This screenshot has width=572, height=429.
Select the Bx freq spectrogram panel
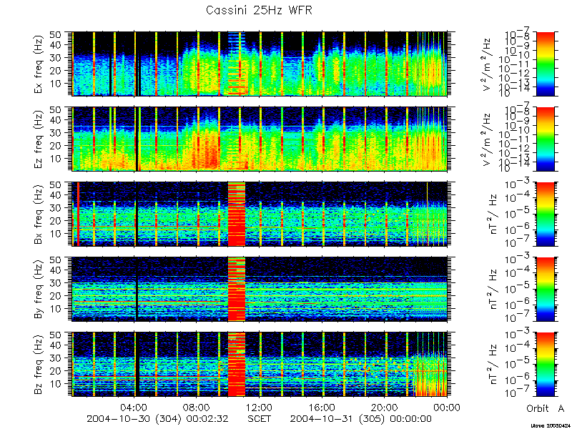[260, 214]
